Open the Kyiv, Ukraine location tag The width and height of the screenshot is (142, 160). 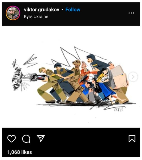coord(36,17)
